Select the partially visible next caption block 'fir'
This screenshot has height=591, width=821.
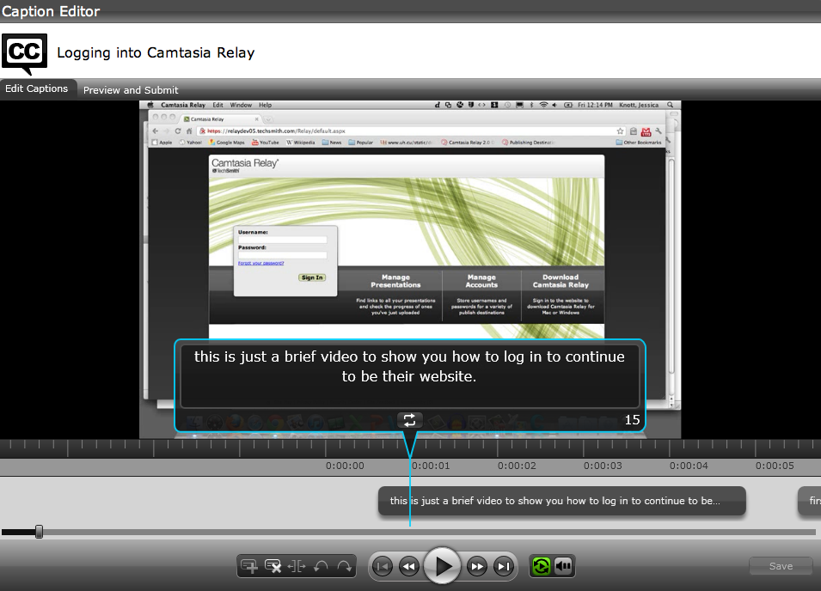pos(810,501)
